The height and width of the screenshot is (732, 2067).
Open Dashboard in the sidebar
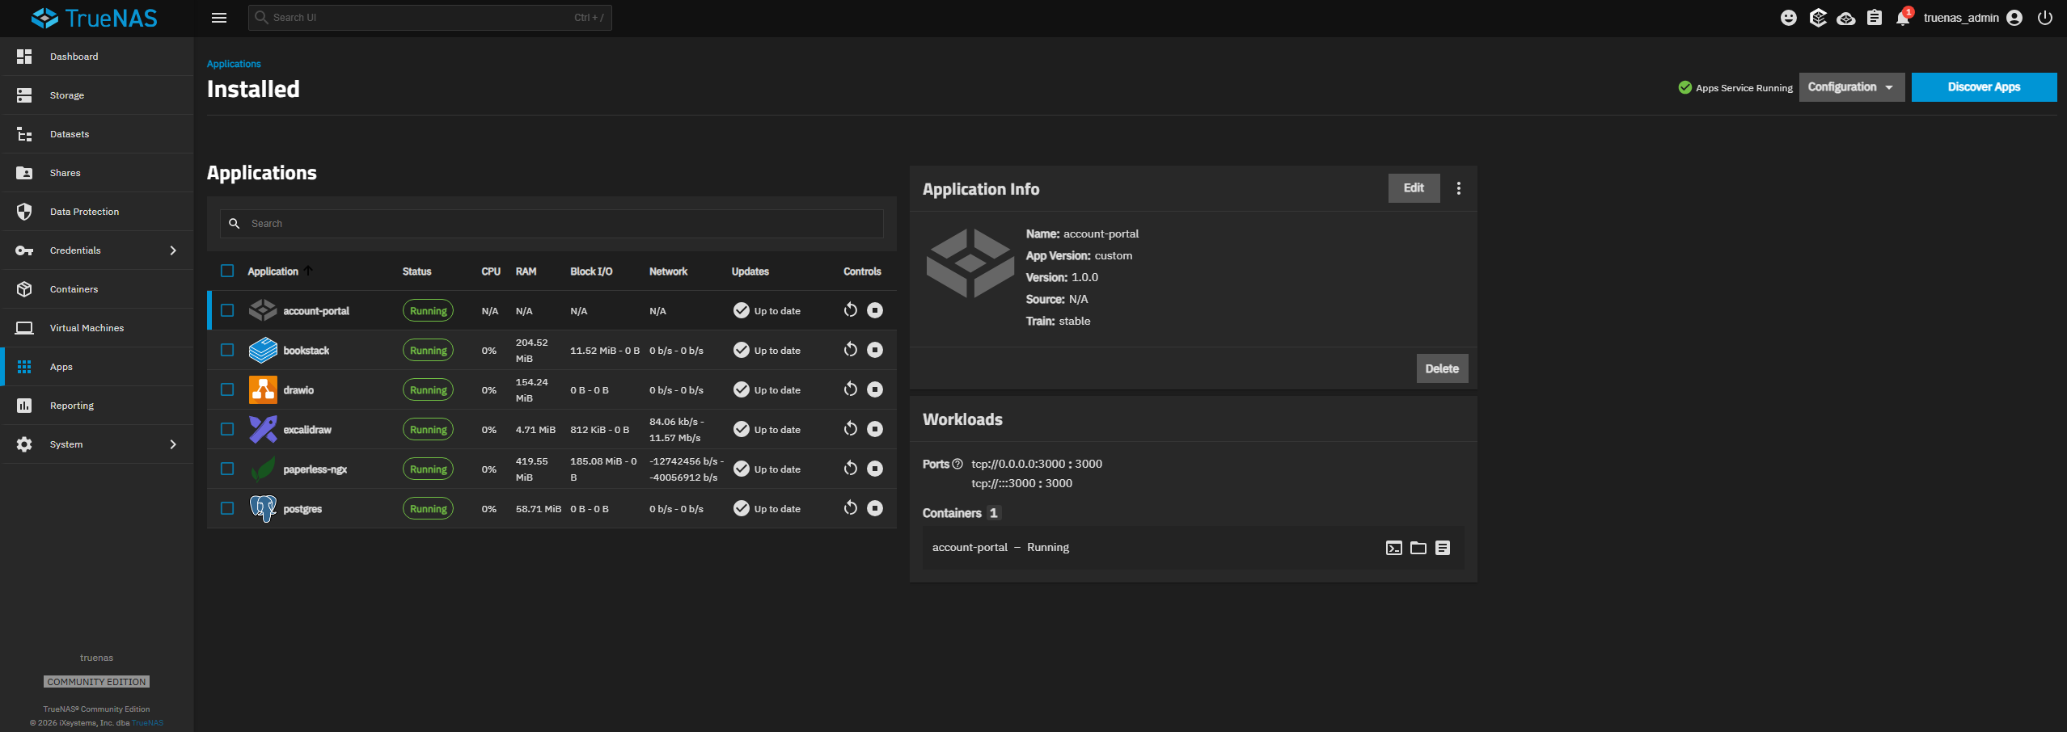tap(97, 57)
